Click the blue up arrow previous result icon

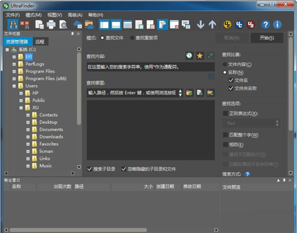click(x=213, y=25)
